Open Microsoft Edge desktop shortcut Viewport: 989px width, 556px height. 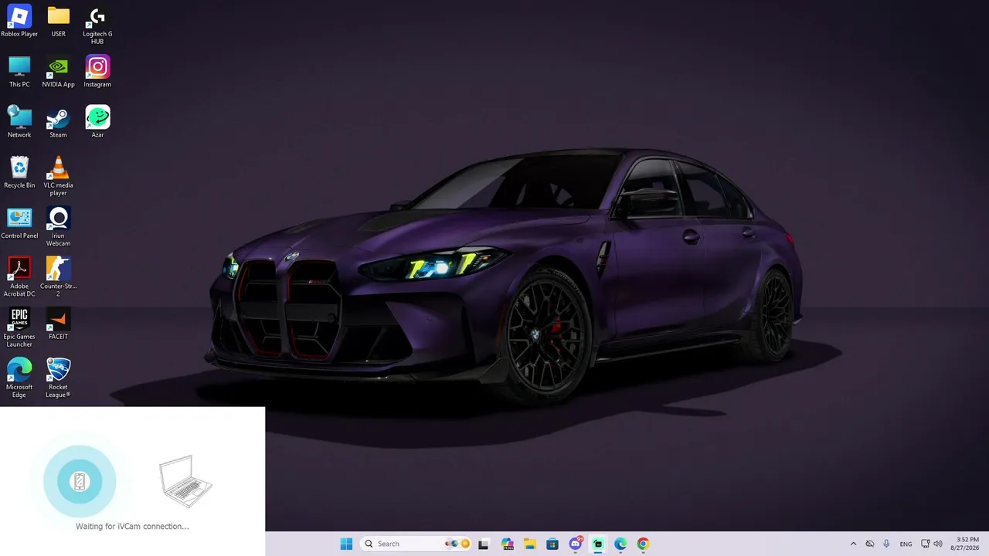pyautogui.click(x=19, y=377)
